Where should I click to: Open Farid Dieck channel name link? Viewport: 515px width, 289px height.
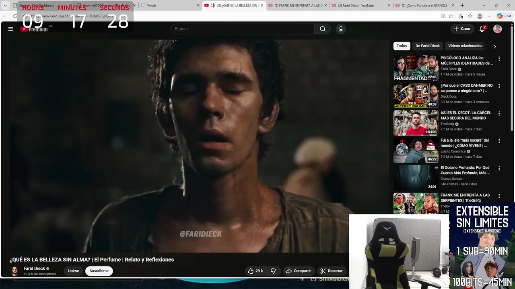click(x=34, y=269)
